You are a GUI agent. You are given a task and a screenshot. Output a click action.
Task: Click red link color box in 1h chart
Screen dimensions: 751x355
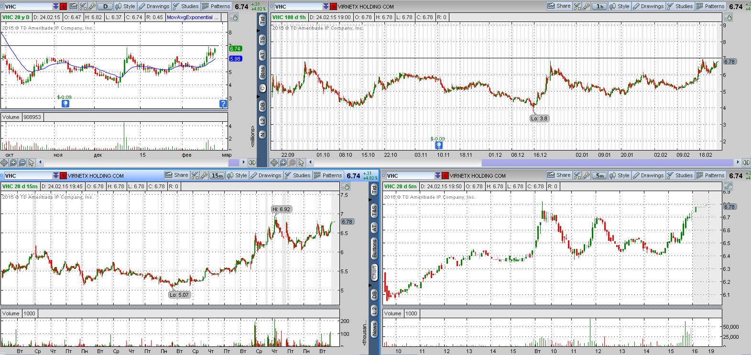(333, 6)
